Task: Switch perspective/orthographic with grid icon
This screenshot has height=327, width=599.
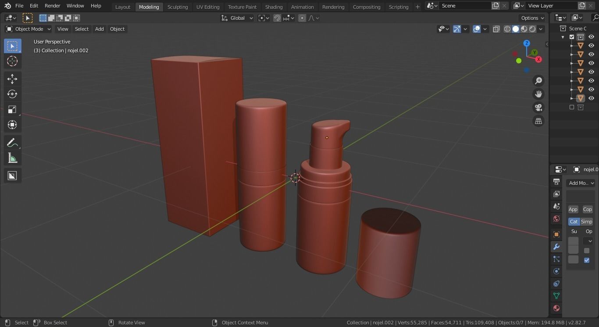Action: (x=538, y=121)
